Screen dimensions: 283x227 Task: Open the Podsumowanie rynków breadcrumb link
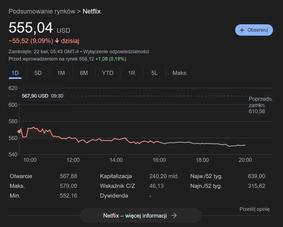point(42,11)
